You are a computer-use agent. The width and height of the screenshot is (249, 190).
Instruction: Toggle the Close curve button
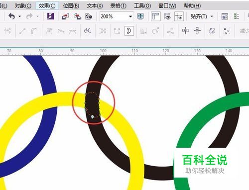[x=129, y=31]
